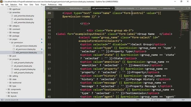Click the PHP syntax selector

pos(183,100)
